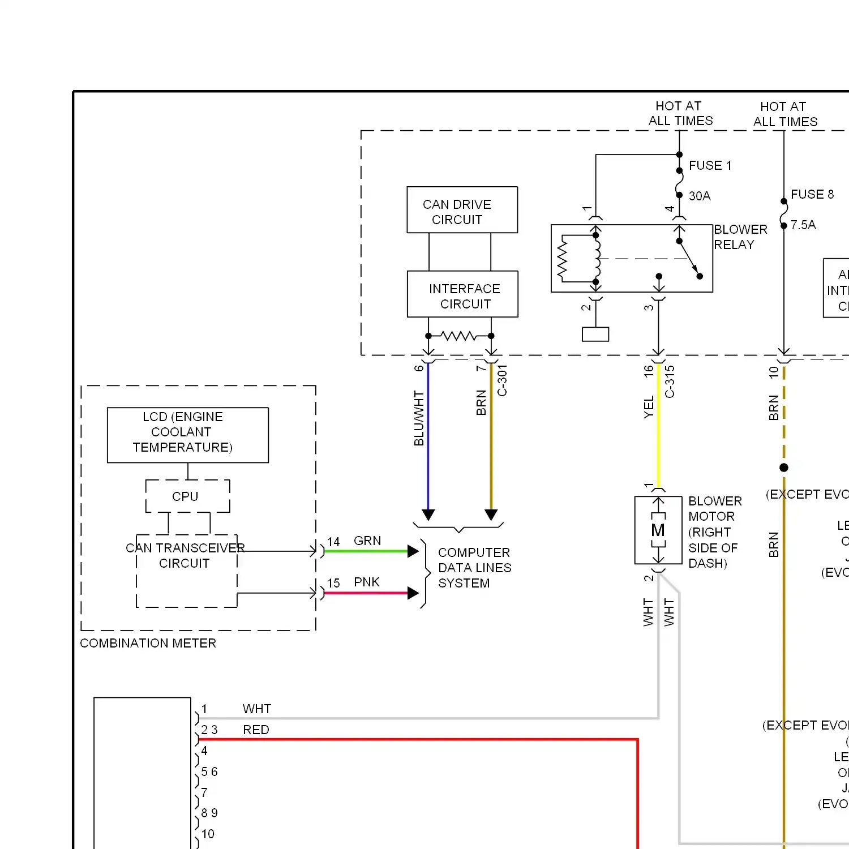The height and width of the screenshot is (849, 849).
Task: Click the BRN label next to pin 10
Action: pyautogui.click(x=774, y=408)
